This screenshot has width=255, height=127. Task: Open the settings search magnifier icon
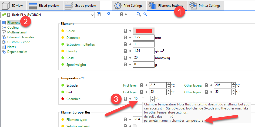pos(139,14)
